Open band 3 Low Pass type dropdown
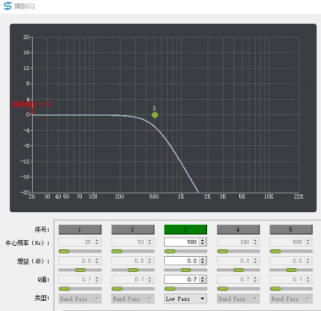Screen dimensions: 321x311 pyautogui.click(x=186, y=298)
